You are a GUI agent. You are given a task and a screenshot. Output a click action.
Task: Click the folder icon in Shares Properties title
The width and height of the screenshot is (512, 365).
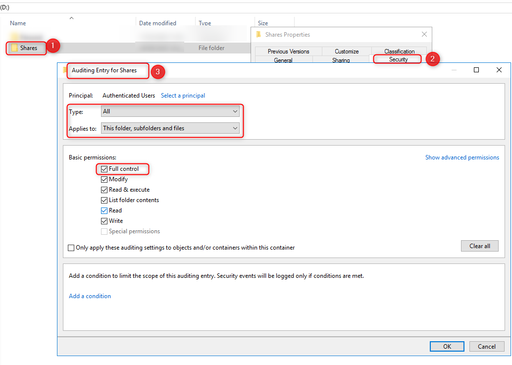point(258,34)
